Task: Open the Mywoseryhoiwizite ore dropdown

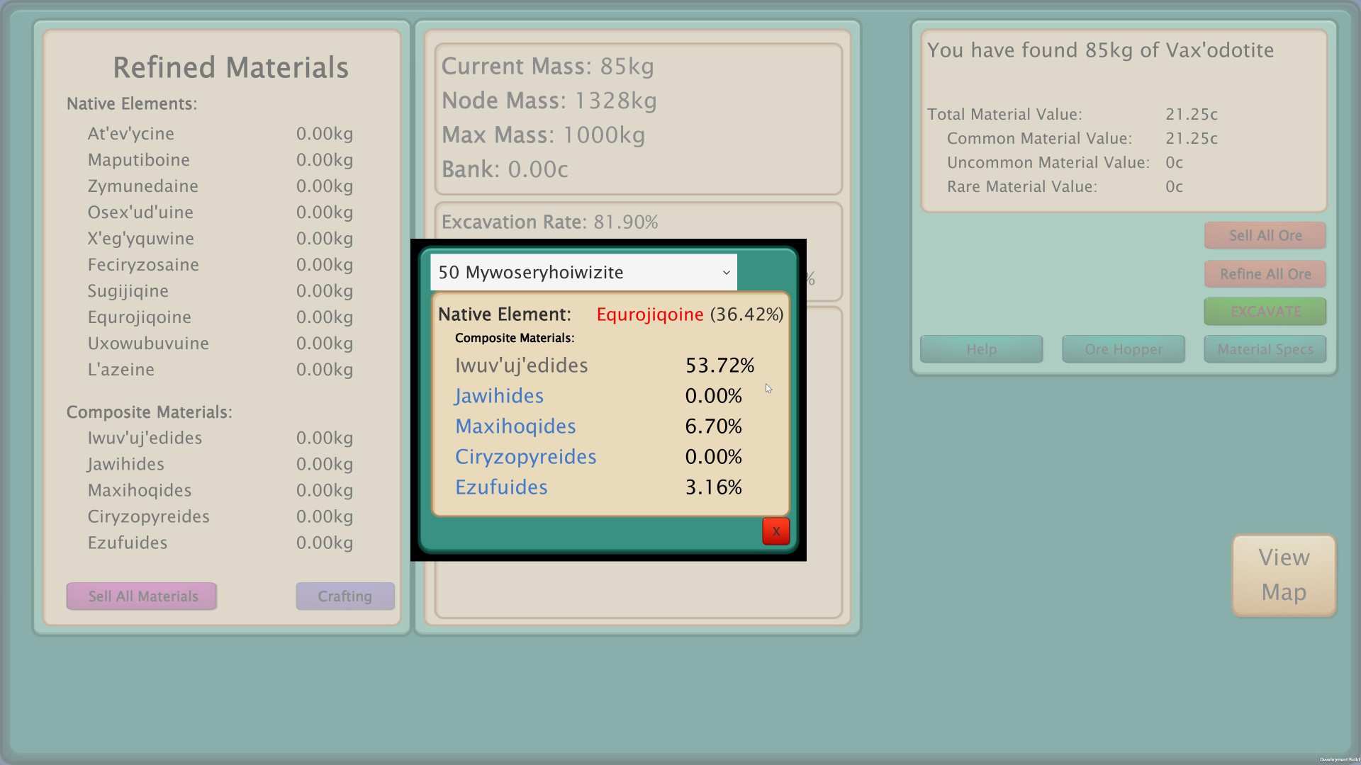Action: [x=583, y=273]
